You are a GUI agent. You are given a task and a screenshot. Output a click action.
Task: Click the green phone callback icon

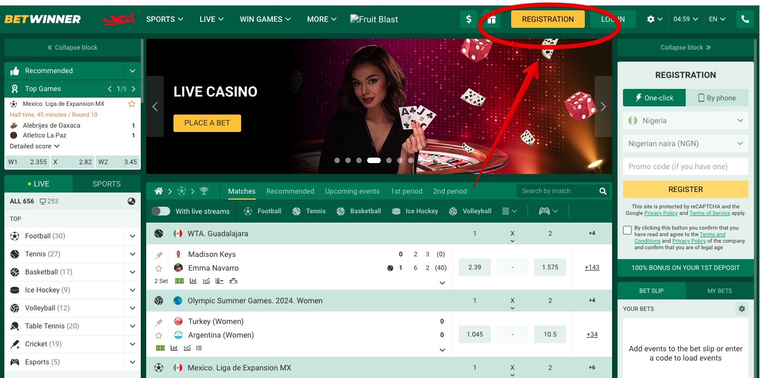(x=745, y=19)
